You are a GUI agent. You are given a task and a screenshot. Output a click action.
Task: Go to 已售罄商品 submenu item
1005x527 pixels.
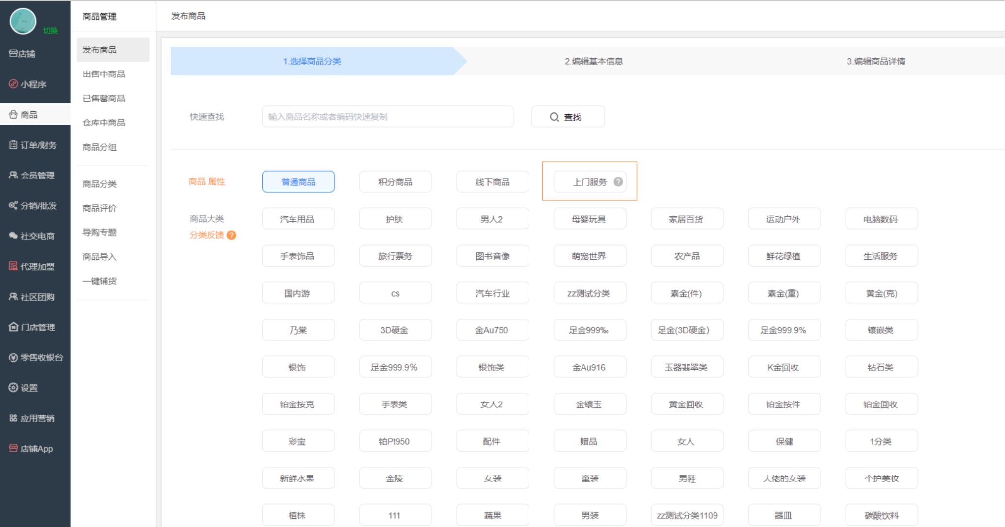[104, 99]
